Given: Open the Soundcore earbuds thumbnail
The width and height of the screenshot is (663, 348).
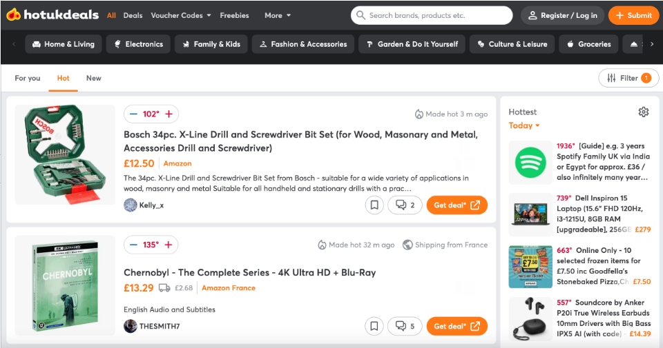Looking at the screenshot, I should [530, 319].
